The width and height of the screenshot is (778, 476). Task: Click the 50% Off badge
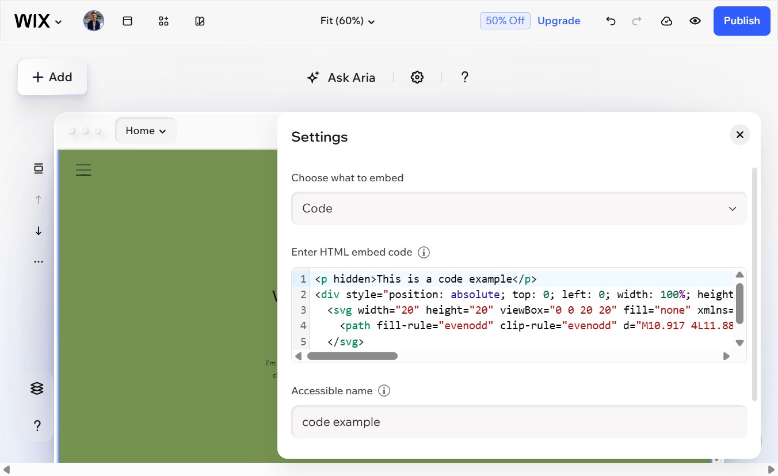505,21
